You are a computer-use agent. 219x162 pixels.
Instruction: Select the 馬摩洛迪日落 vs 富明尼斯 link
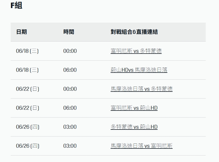click(x=141, y=146)
